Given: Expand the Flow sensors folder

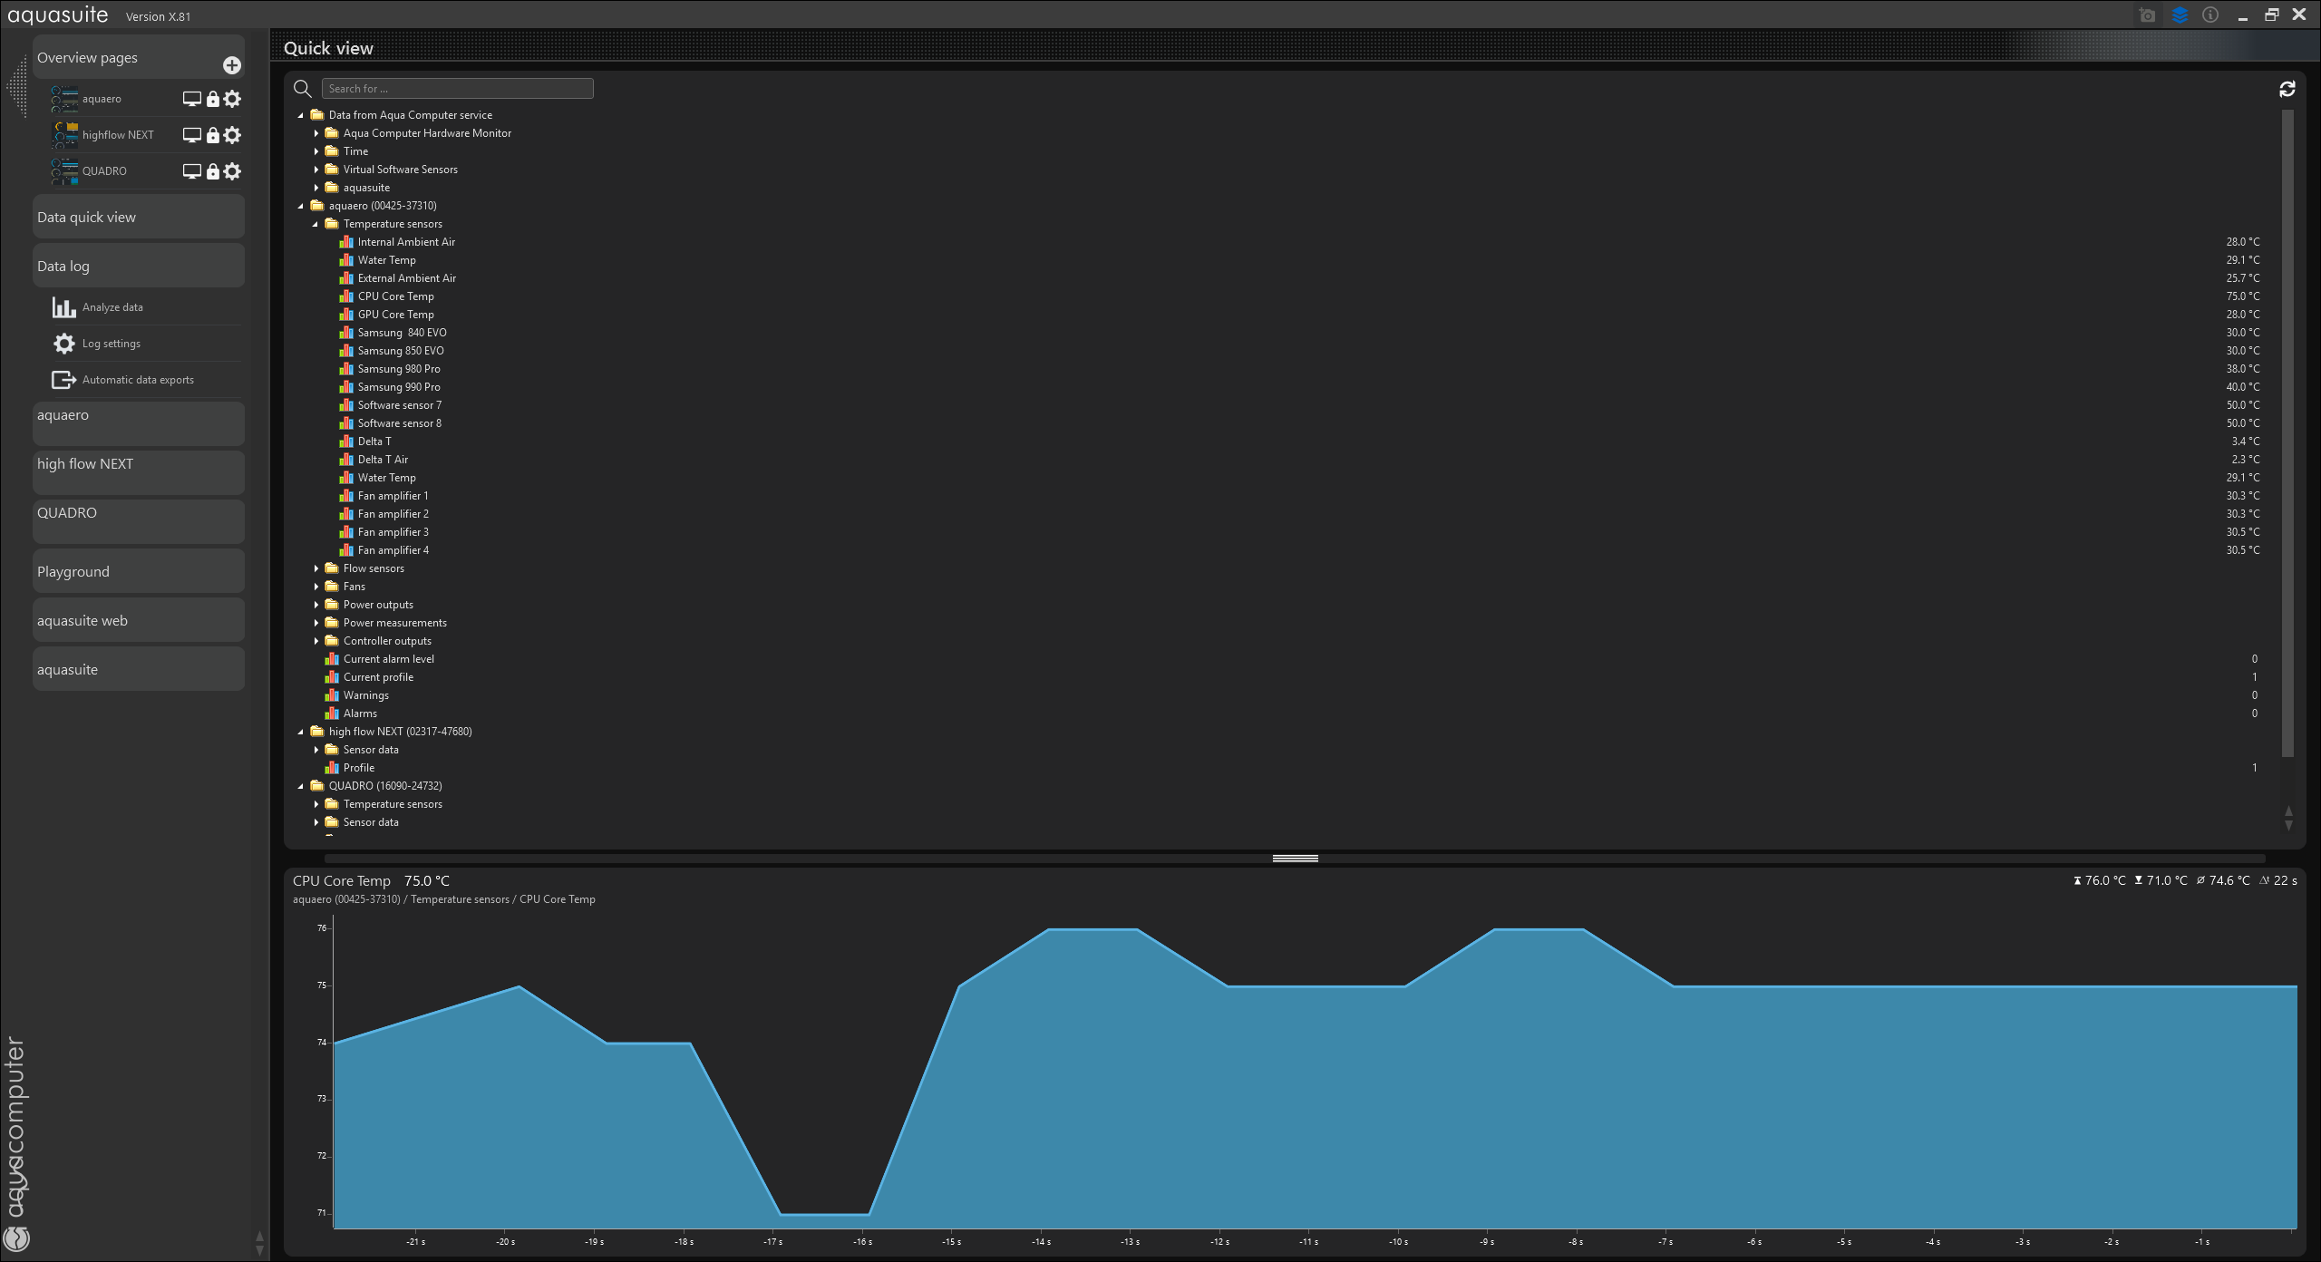Looking at the screenshot, I should pyautogui.click(x=316, y=568).
